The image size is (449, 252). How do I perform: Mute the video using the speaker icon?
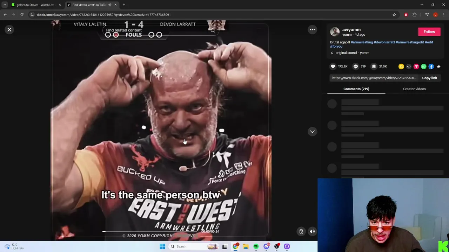312,231
